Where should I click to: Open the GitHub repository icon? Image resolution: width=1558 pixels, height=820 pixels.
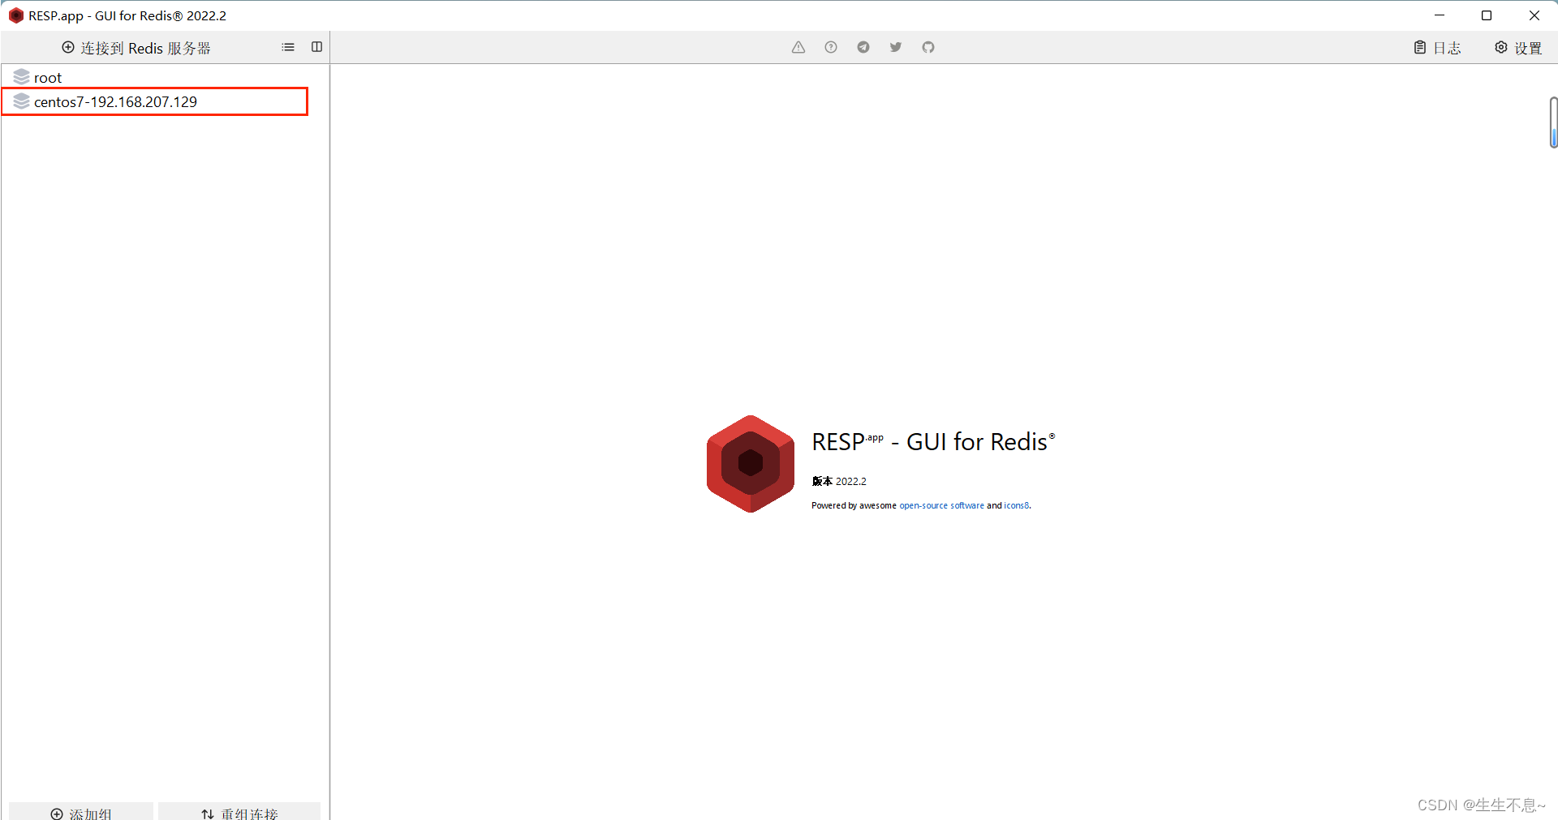tap(928, 47)
